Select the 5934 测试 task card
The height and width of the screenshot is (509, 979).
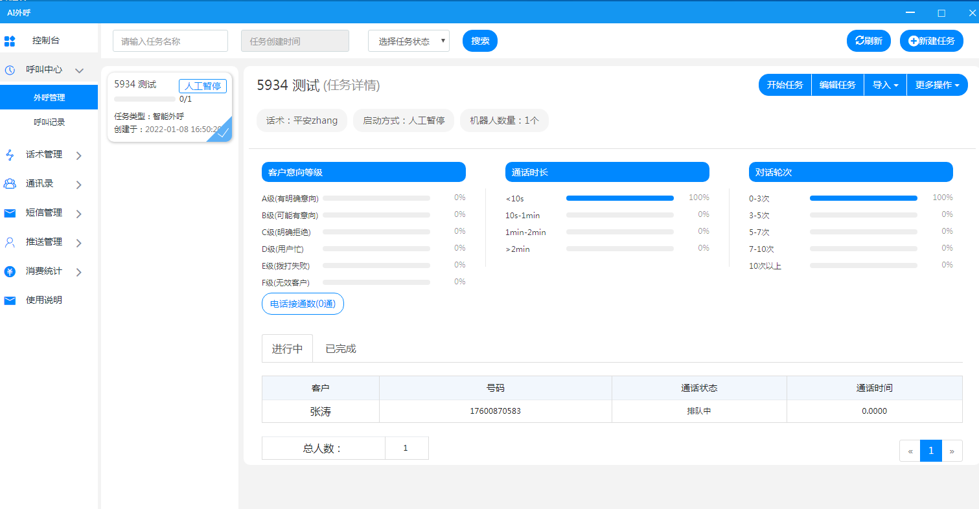point(170,106)
